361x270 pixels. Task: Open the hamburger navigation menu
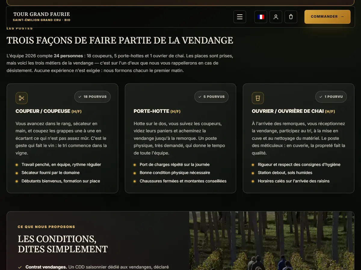240,17
